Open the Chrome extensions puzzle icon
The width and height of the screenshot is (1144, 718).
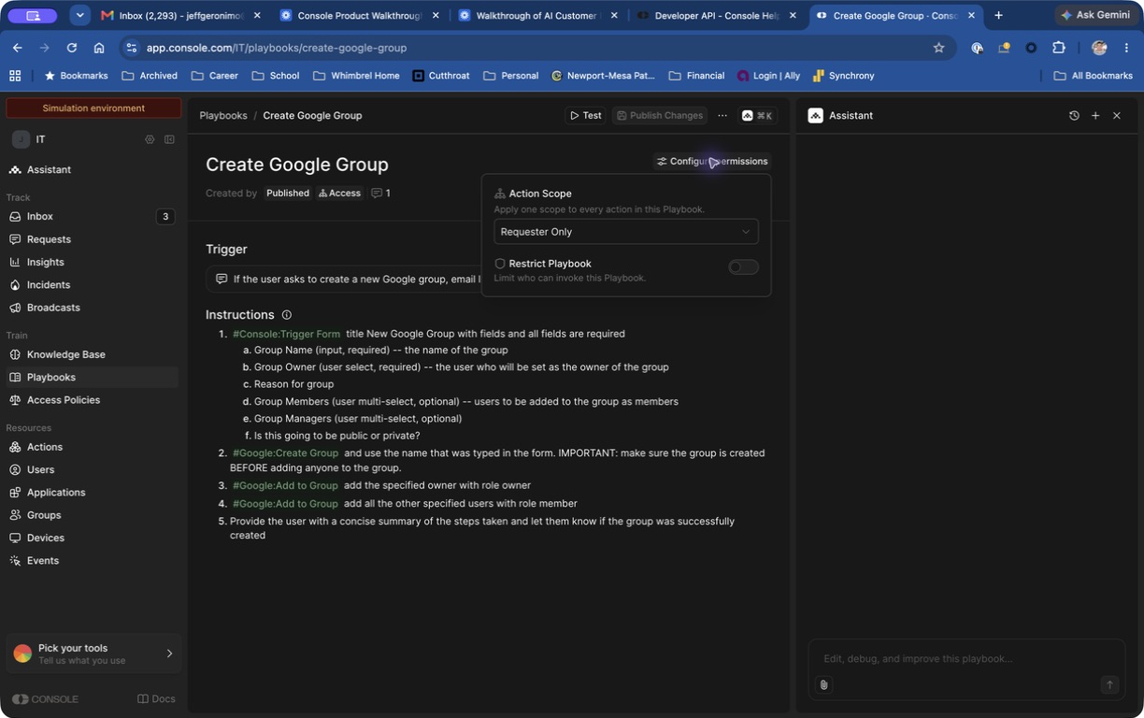pos(1059,48)
